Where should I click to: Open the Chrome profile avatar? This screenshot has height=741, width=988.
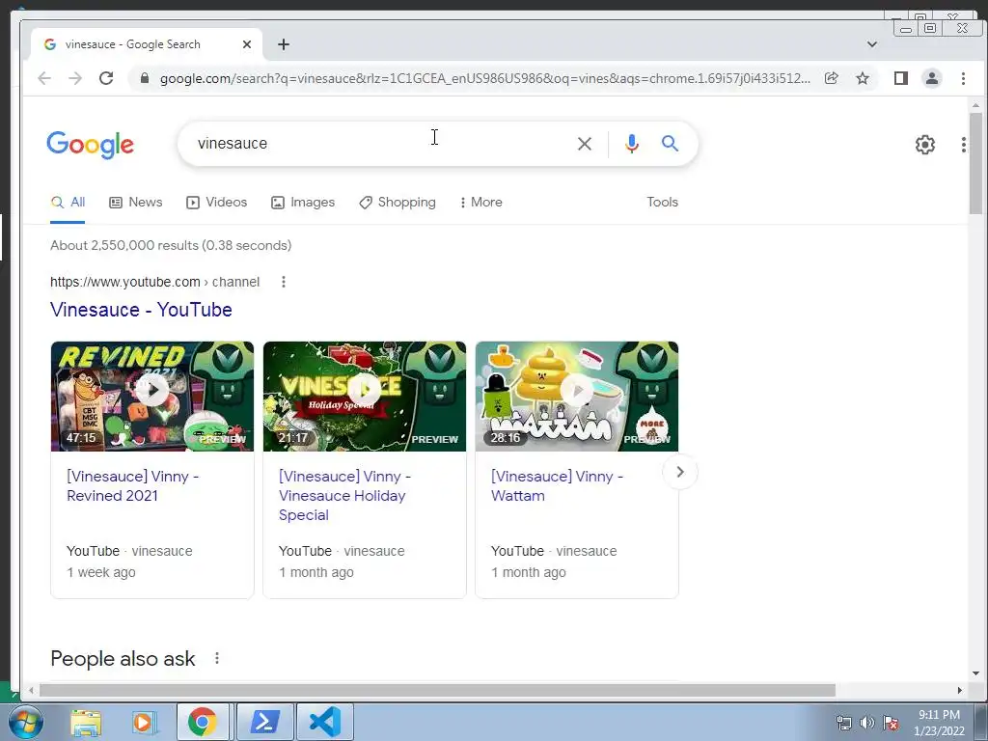click(x=932, y=78)
